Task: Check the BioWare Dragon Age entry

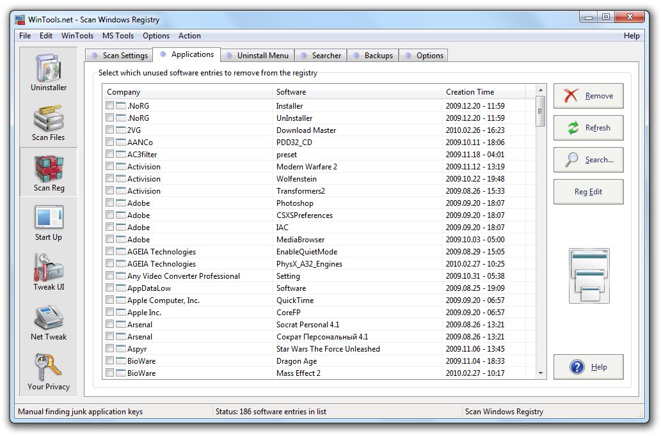Action: [x=110, y=361]
